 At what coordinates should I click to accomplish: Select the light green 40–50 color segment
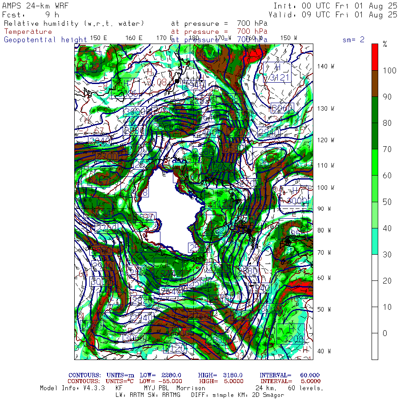click(375, 215)
